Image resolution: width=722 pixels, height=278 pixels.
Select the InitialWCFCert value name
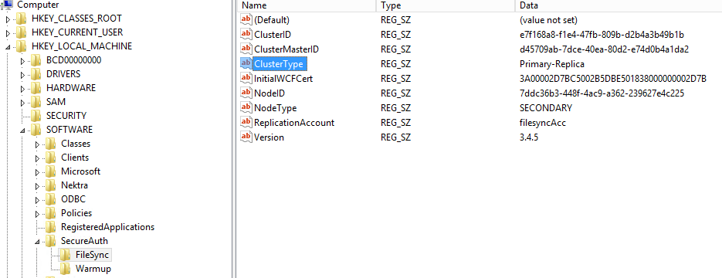283,79
